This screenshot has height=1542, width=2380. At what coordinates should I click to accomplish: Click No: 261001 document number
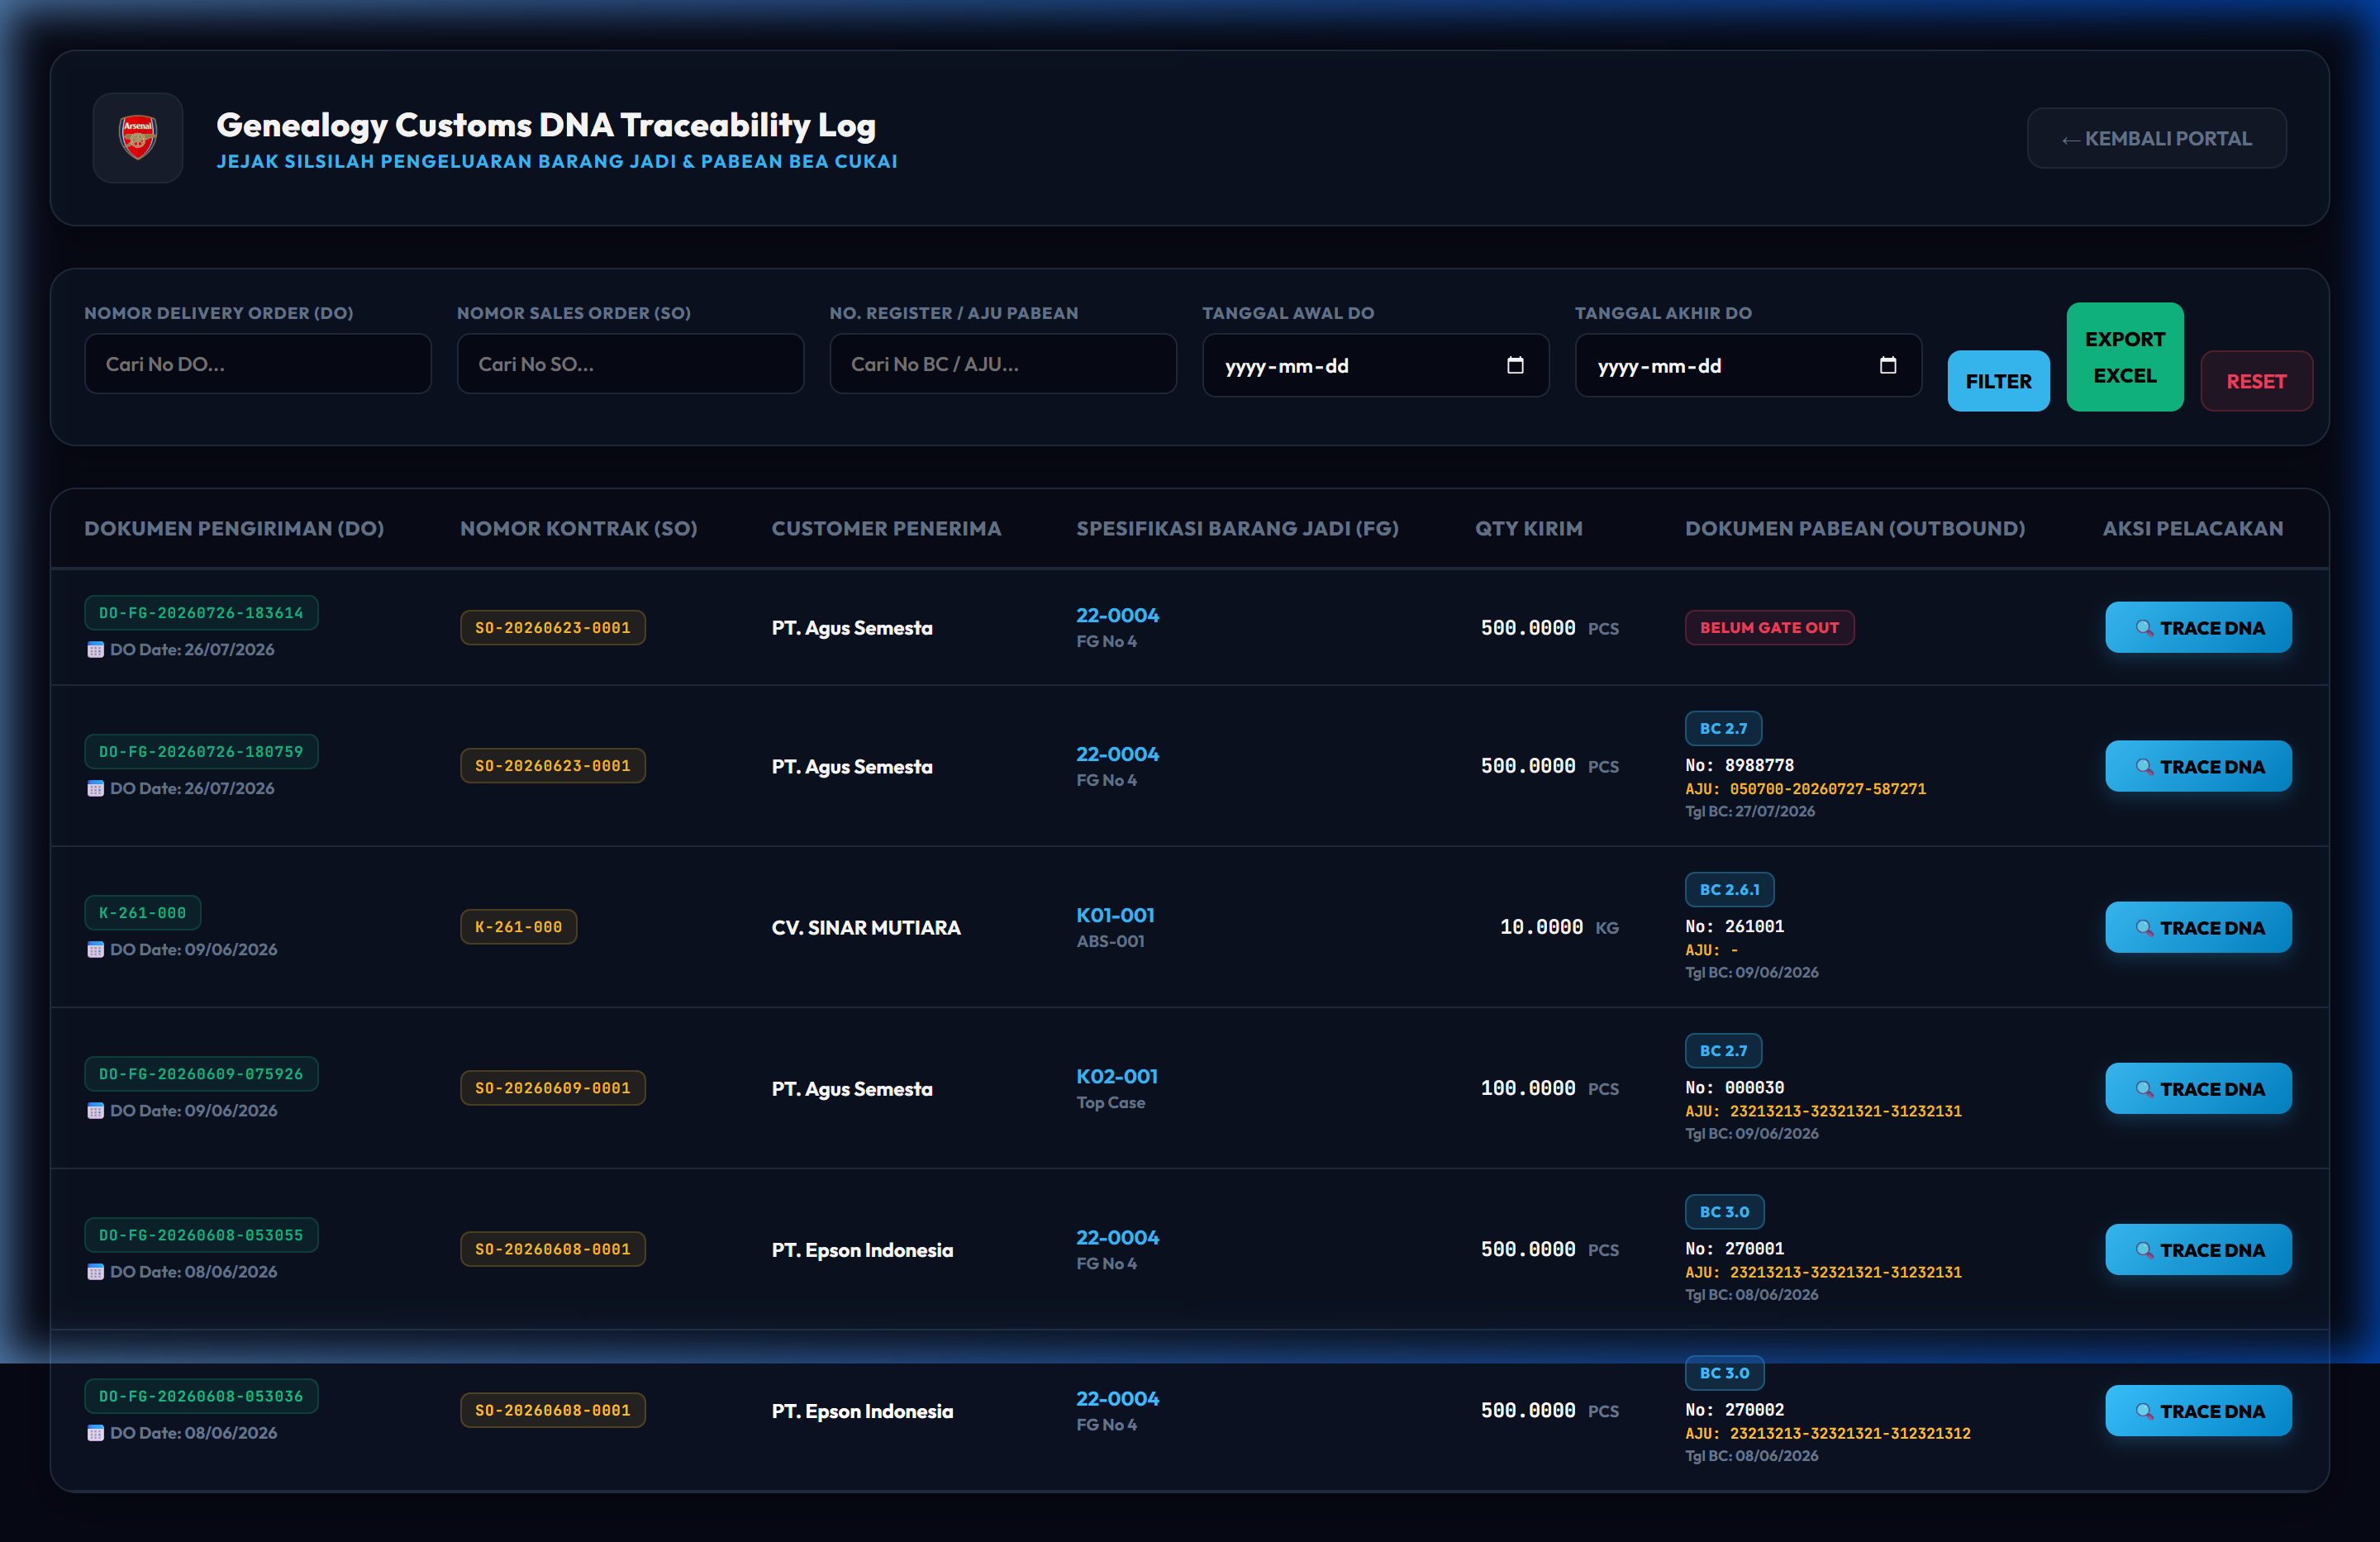pos(1735,927)
